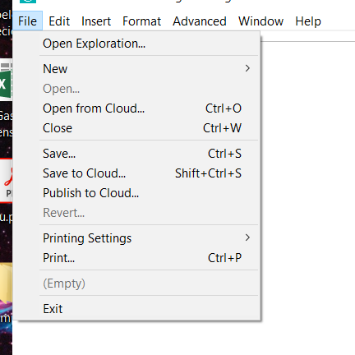Open the Window menu
Viewport: 355px width, 355px height.
click(x=260, y=21)
